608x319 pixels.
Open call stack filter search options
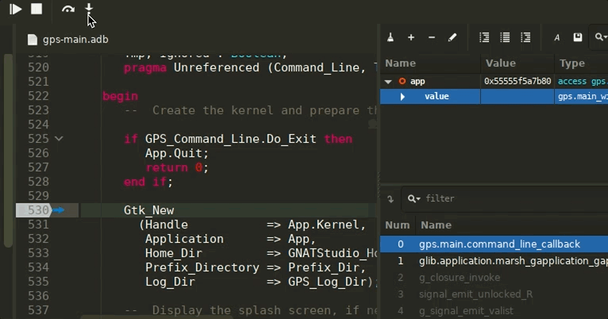[x=414, y=199]
